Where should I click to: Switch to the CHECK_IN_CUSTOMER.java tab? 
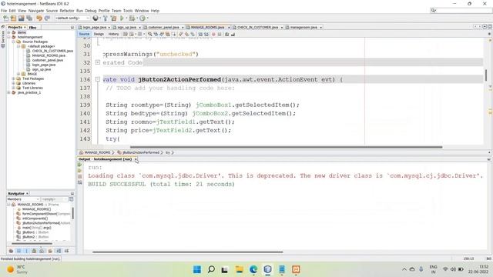pyautogui.click(x=257, y=28)
